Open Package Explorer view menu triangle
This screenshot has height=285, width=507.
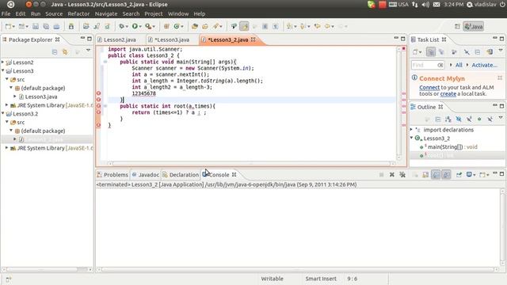tap(88, 51)
